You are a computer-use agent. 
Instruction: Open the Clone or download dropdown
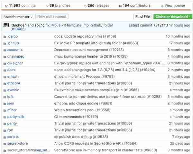pyautogui.click(x=173, y=17)
